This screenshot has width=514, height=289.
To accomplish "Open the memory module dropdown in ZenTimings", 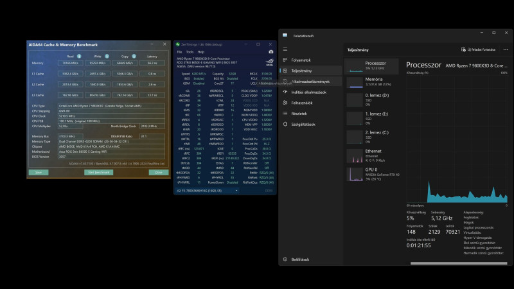I will [x=207, y=191].
